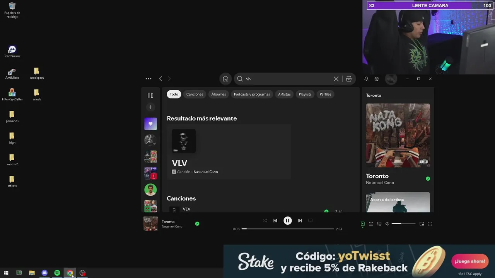Filter results by Canciones

click(x=195, y=94)
